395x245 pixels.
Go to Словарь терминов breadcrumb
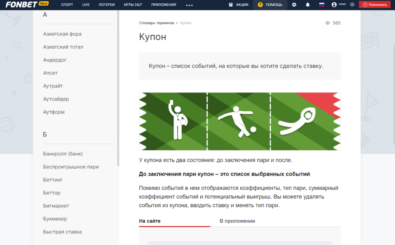(x=157, y=23)
